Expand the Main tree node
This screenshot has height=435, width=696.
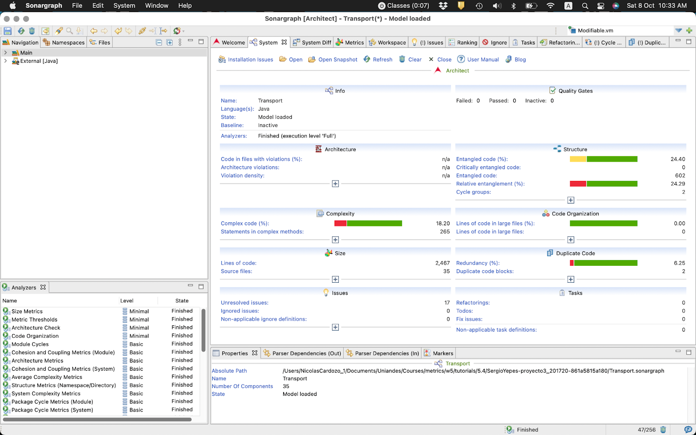[x=5, y=53]
